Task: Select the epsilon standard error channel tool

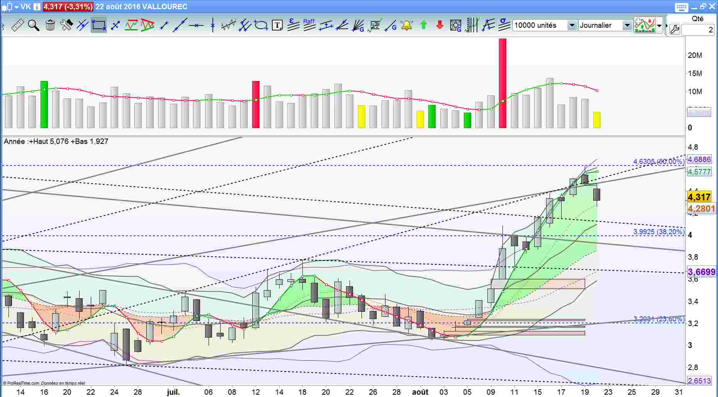Action: coord(293,25)
